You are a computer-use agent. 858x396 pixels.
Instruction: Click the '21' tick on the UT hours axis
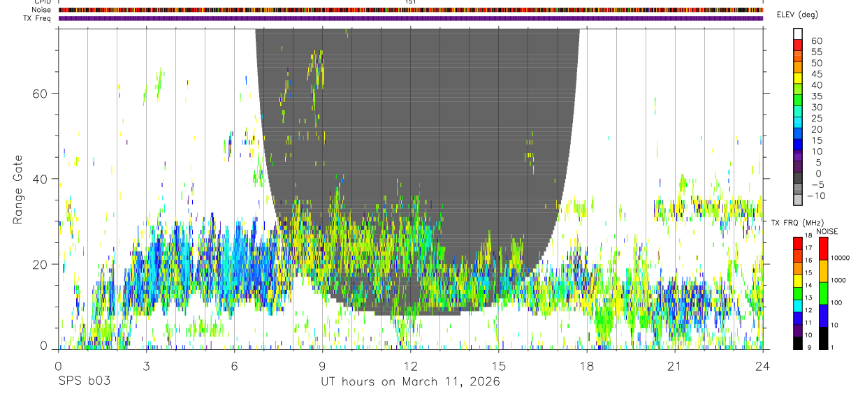(x=675, y=365)
